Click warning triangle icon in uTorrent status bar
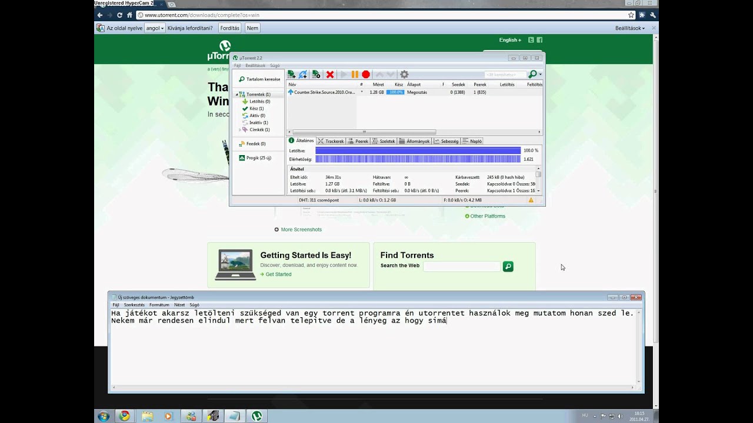Image resolution: width=753 pixels, height=423 pixels. tap(531, 200)
